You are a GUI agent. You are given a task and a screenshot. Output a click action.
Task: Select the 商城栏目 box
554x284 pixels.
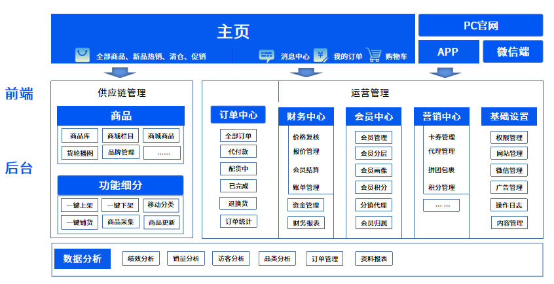(120, 135)
